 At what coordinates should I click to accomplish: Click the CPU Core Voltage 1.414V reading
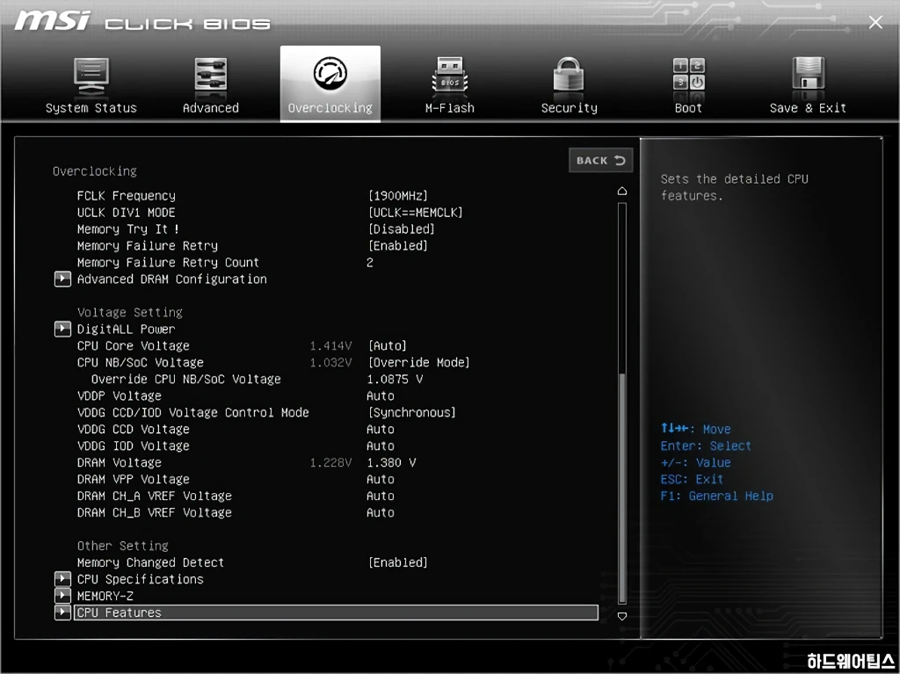click(x=330, y=345)
